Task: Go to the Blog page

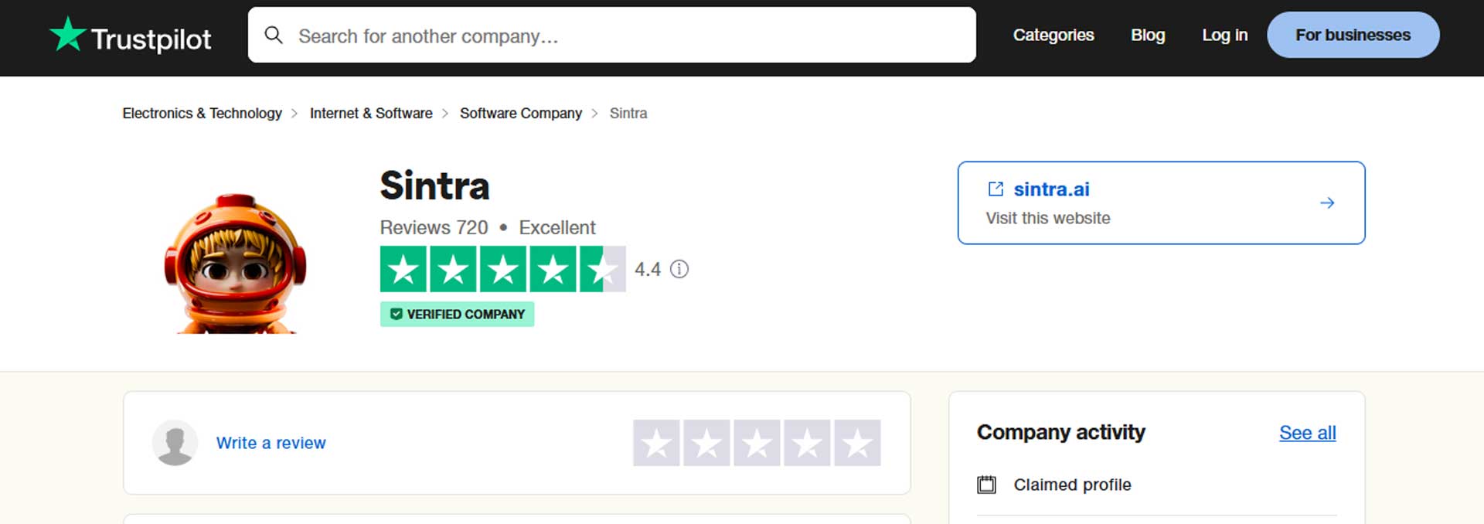Action: click(x=1148, y=36)
